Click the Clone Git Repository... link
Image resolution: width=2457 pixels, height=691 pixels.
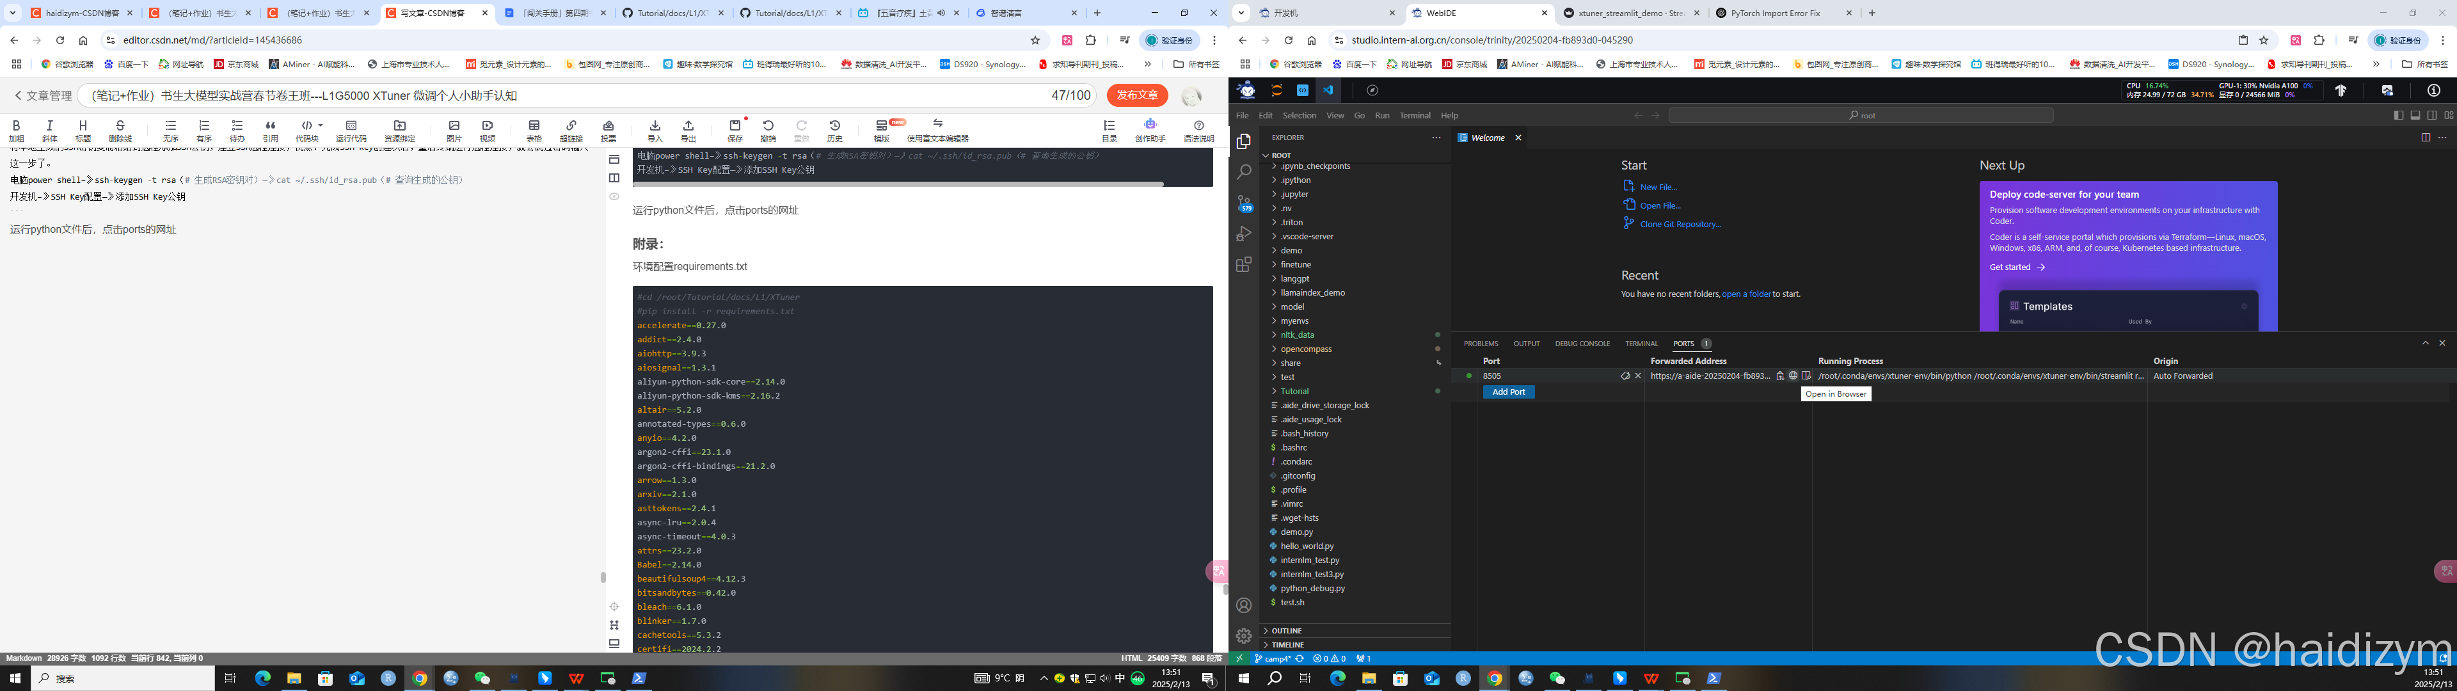[1681, 225]
